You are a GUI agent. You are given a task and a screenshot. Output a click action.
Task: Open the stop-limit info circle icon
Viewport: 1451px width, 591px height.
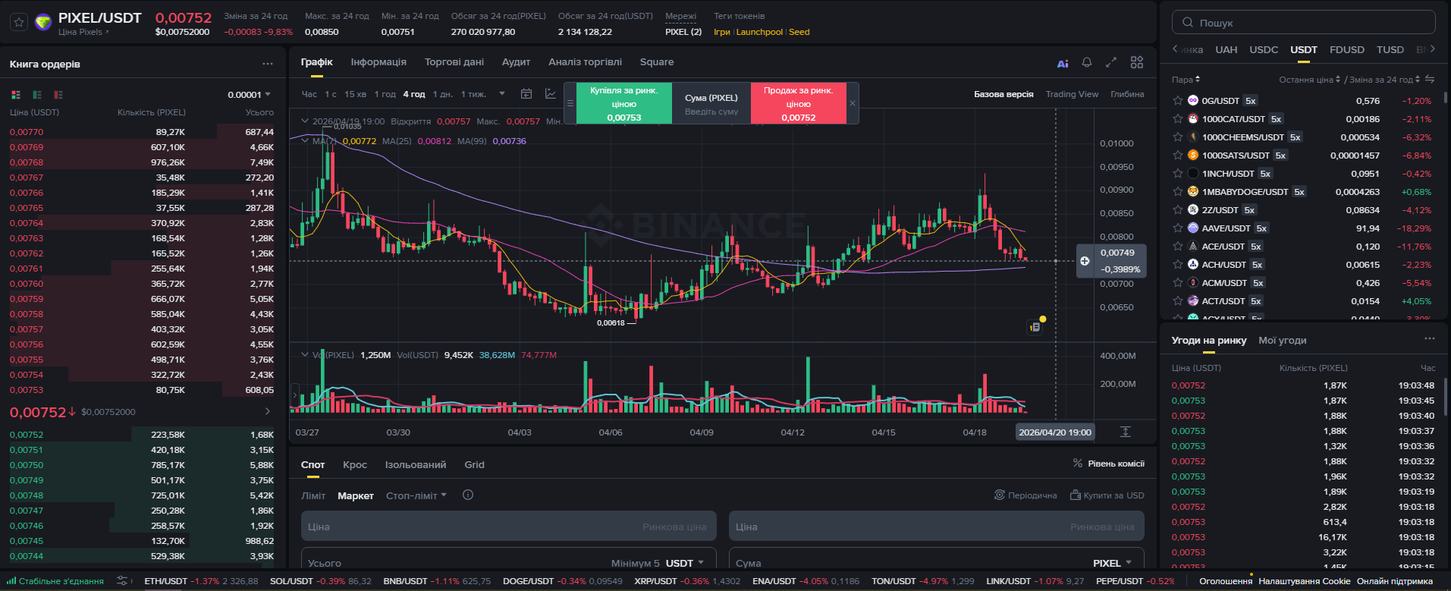[468, 495]
